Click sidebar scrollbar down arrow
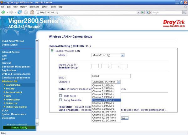This screenshot has height=135, width=188. (37, 124)
